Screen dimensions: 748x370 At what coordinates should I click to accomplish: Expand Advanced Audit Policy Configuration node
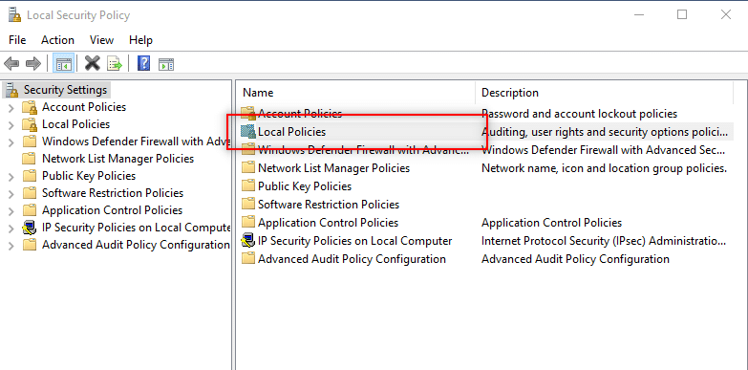(11, 245)
